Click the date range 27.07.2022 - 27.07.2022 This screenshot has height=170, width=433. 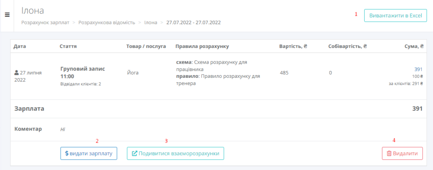pyautogui.click(x=193, y=22)
